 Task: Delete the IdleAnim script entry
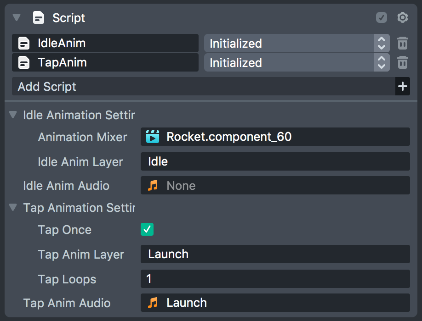pos(403,44)
